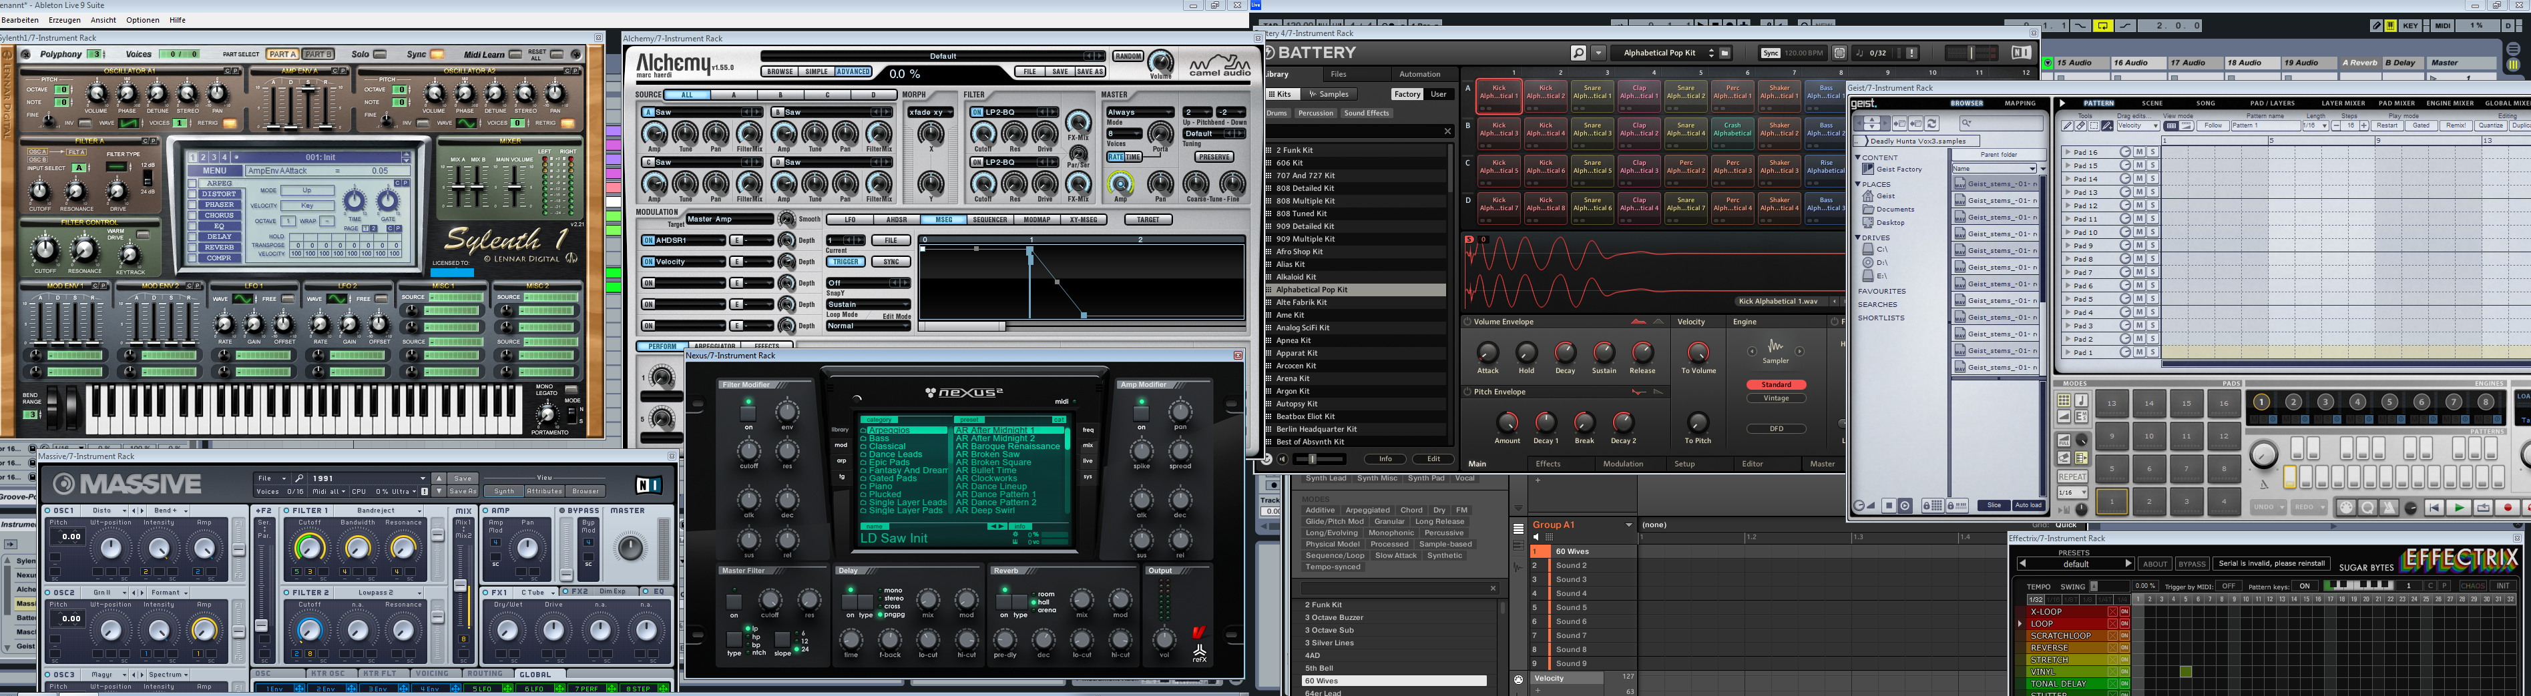
Task: Open the Geist home folder under Places
Action: point(1868,196)
